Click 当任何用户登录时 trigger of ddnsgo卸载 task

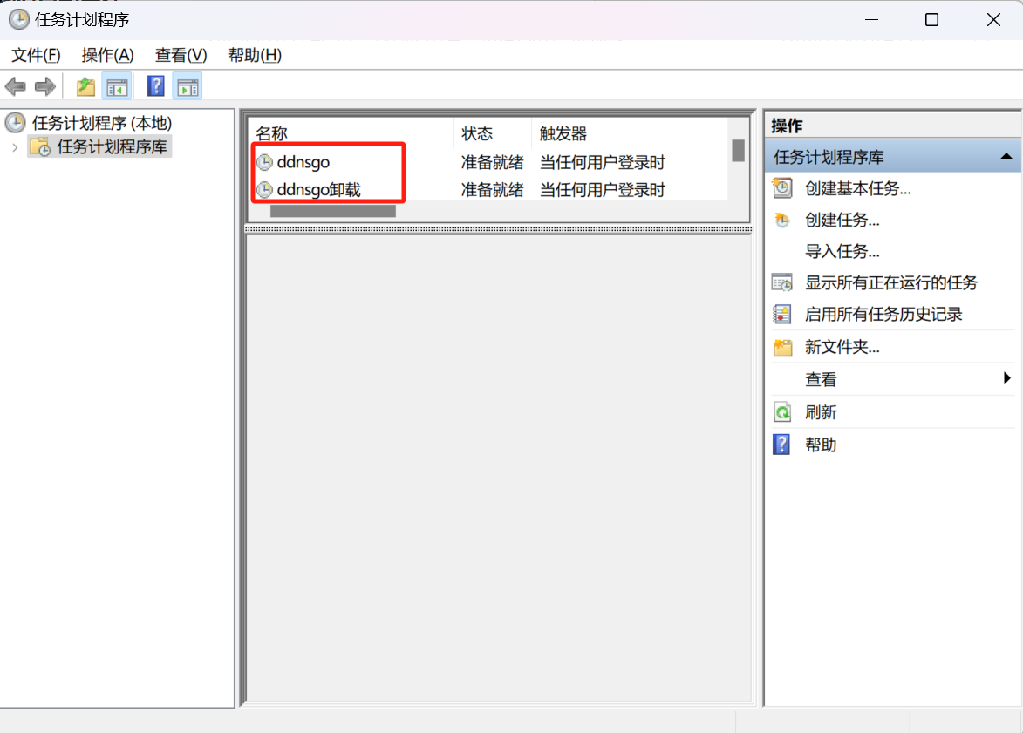602,190
